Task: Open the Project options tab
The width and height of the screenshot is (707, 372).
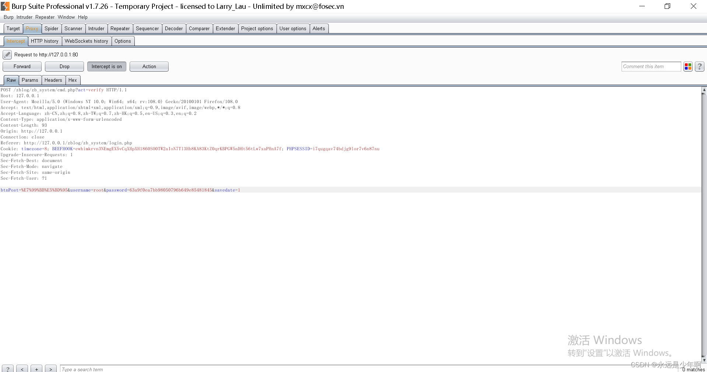Action: [257, 29]
